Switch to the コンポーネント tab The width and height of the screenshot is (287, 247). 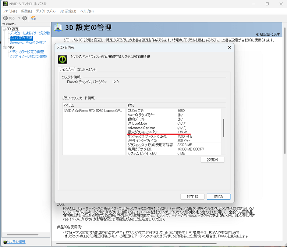point(86,69)
